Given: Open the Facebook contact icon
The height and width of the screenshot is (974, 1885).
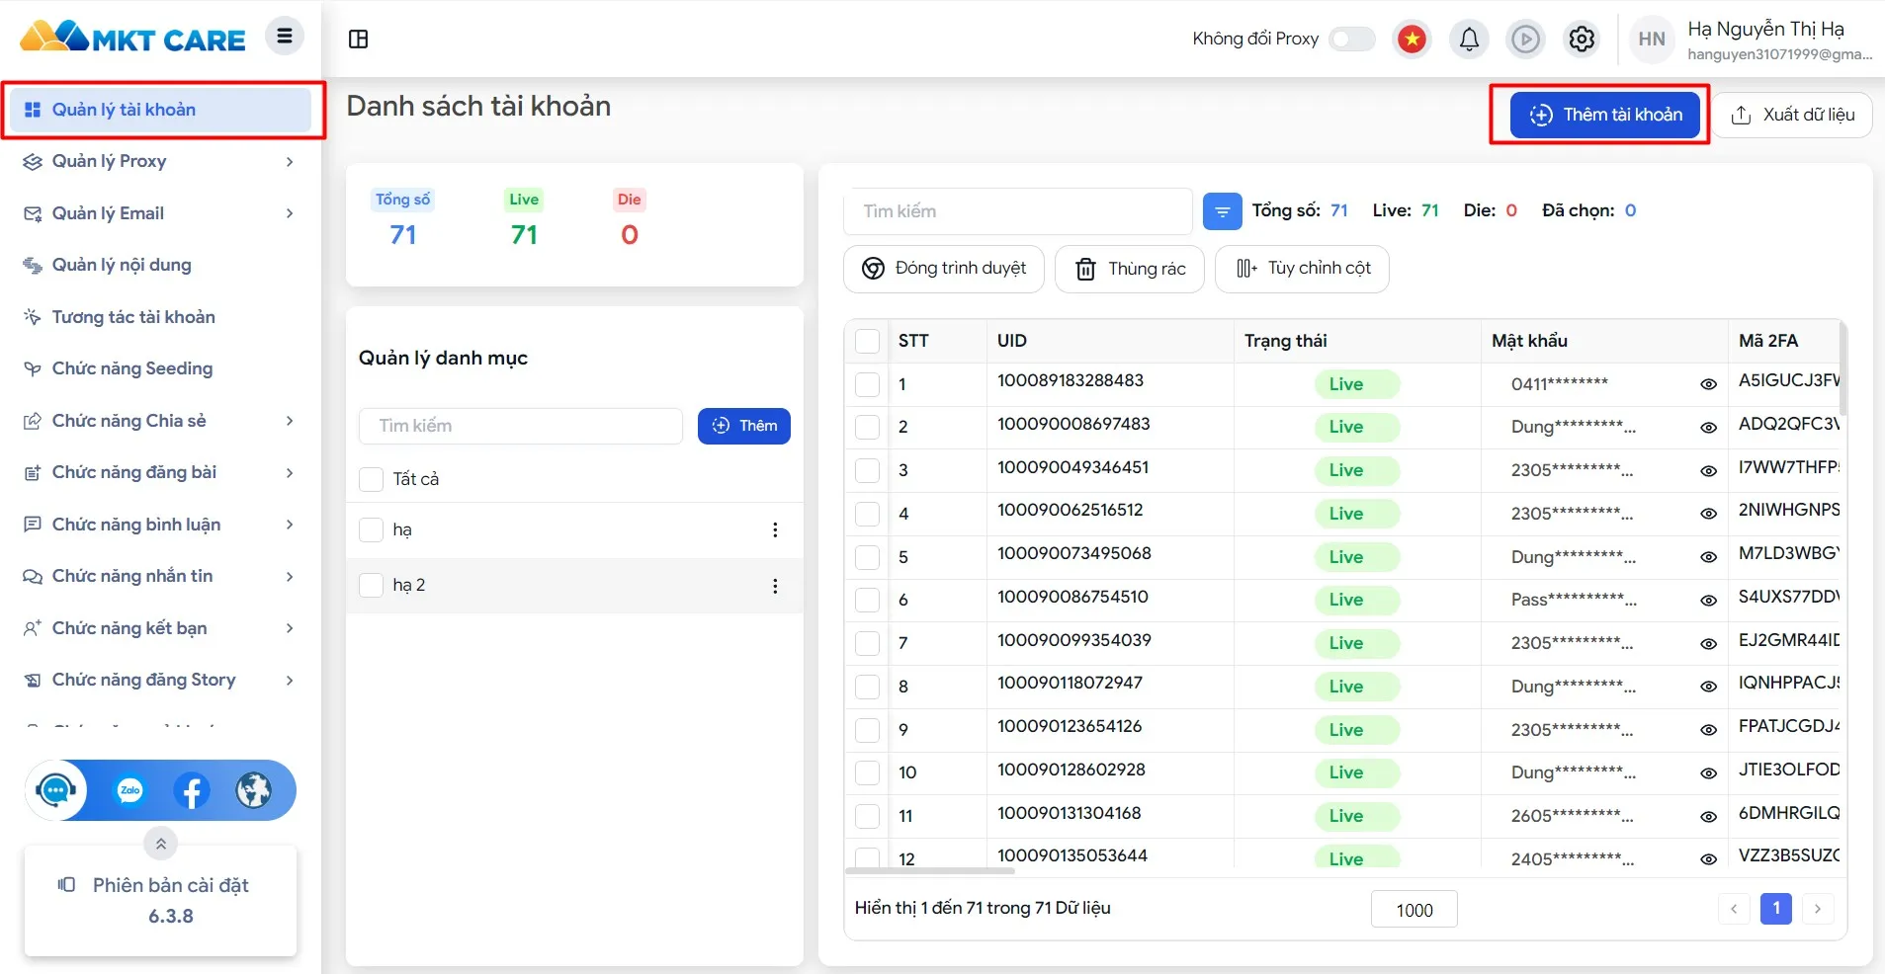Looking at the screenshot, I should pos(192,790).
